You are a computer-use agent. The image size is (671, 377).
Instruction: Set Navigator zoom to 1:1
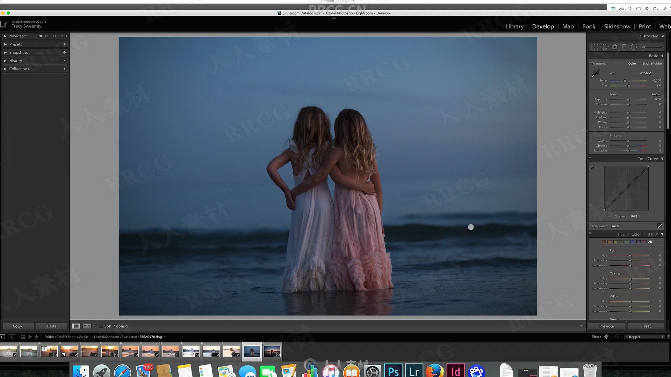point(54,36)
